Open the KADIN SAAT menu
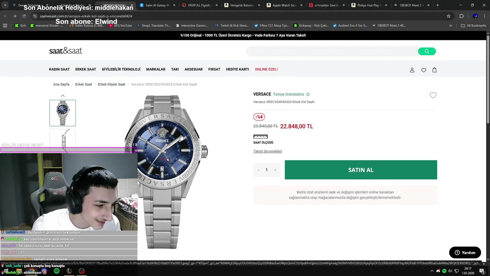 point(59,69)
